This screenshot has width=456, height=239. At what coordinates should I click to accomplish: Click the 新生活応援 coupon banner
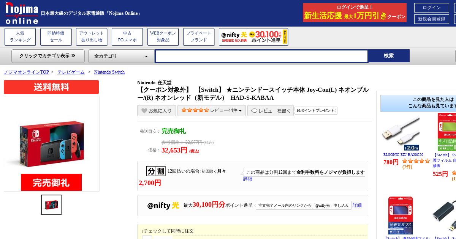355,13
